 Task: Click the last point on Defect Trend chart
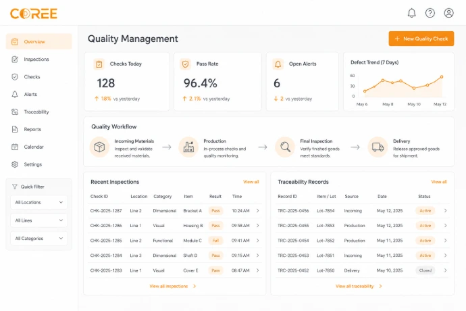tap(442, 77)
